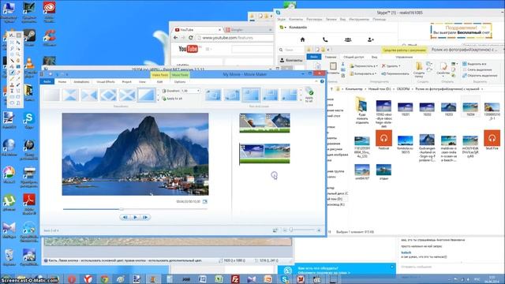505x284 pixels.
Task: Zoom out the Movie Maker timeline
Action: click(x=285, y=230)
